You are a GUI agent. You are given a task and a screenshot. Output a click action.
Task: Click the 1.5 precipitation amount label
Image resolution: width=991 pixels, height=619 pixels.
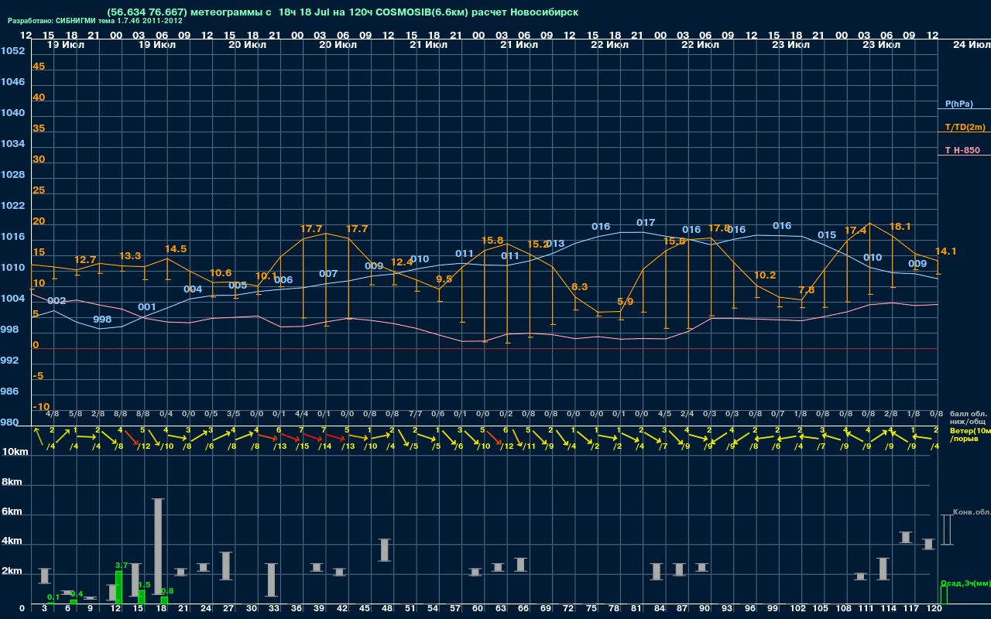pos(144,585)
